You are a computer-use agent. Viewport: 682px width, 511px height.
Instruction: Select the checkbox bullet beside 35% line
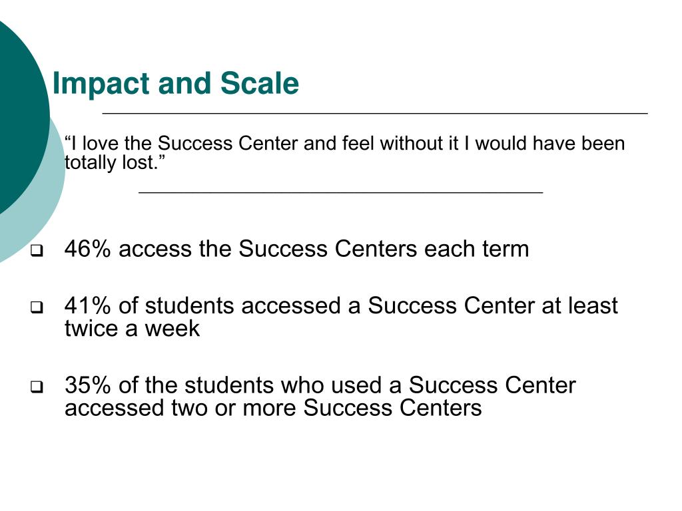click(37, 387)
